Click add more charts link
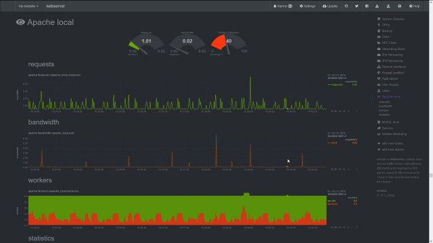Screen dimensions: 433x243 click(x=390, y=143)
